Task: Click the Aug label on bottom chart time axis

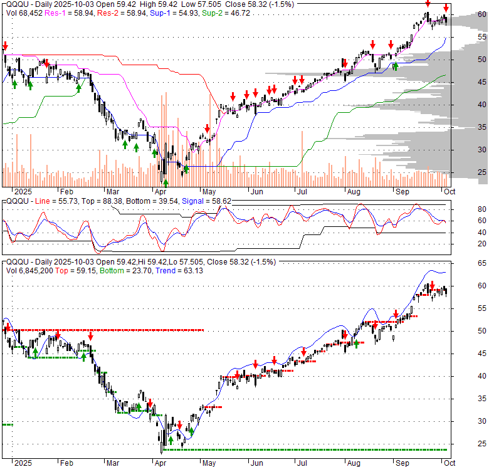Action: 354,463
